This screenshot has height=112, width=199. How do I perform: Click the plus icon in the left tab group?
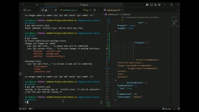(x=90, y=10)
